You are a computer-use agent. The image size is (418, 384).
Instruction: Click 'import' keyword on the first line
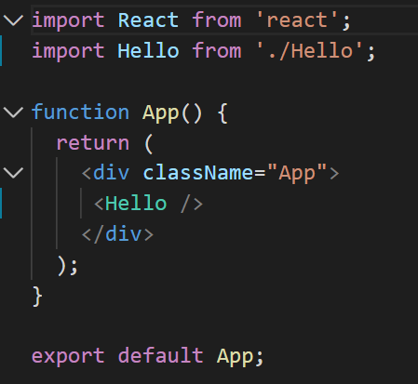pos(68,20)
